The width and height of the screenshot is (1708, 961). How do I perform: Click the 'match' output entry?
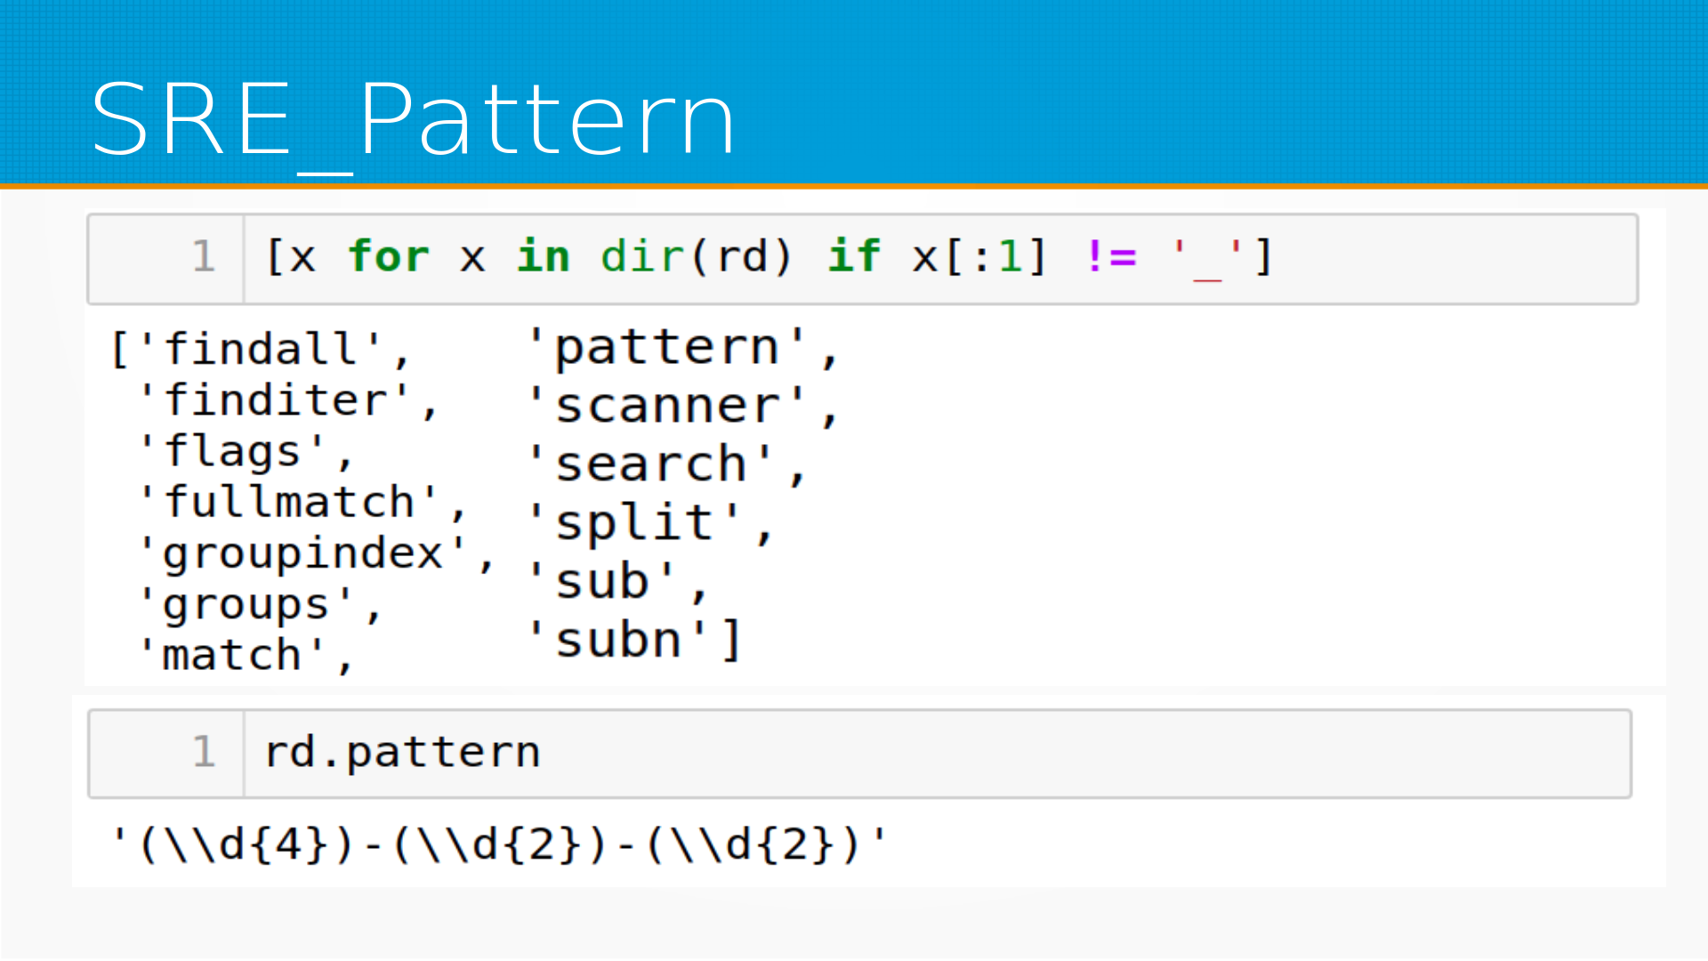pyautogui.click(x=233, y=656)
